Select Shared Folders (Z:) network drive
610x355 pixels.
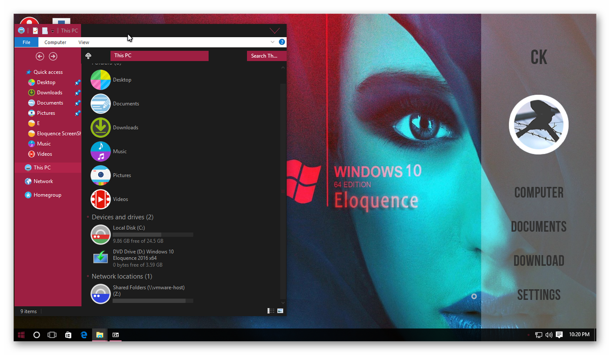click(x=142, y=294)
